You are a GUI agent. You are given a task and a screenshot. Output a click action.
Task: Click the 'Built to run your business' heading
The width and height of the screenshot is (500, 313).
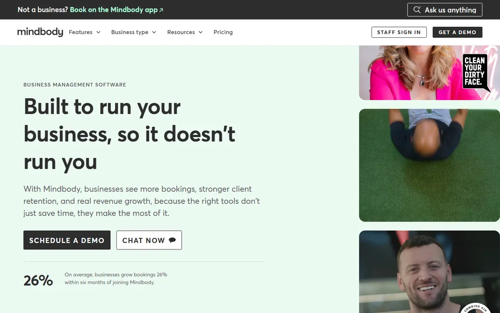(x=130, y=134)
